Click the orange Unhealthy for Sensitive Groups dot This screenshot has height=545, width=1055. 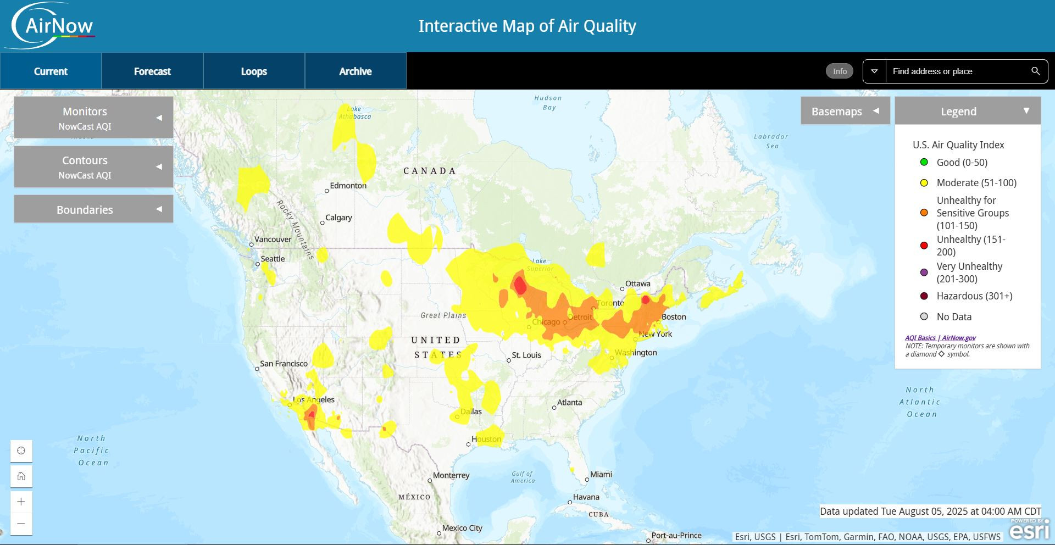coord(924,213)
